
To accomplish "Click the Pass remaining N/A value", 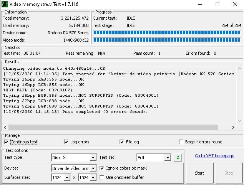I will click(101, 53).
